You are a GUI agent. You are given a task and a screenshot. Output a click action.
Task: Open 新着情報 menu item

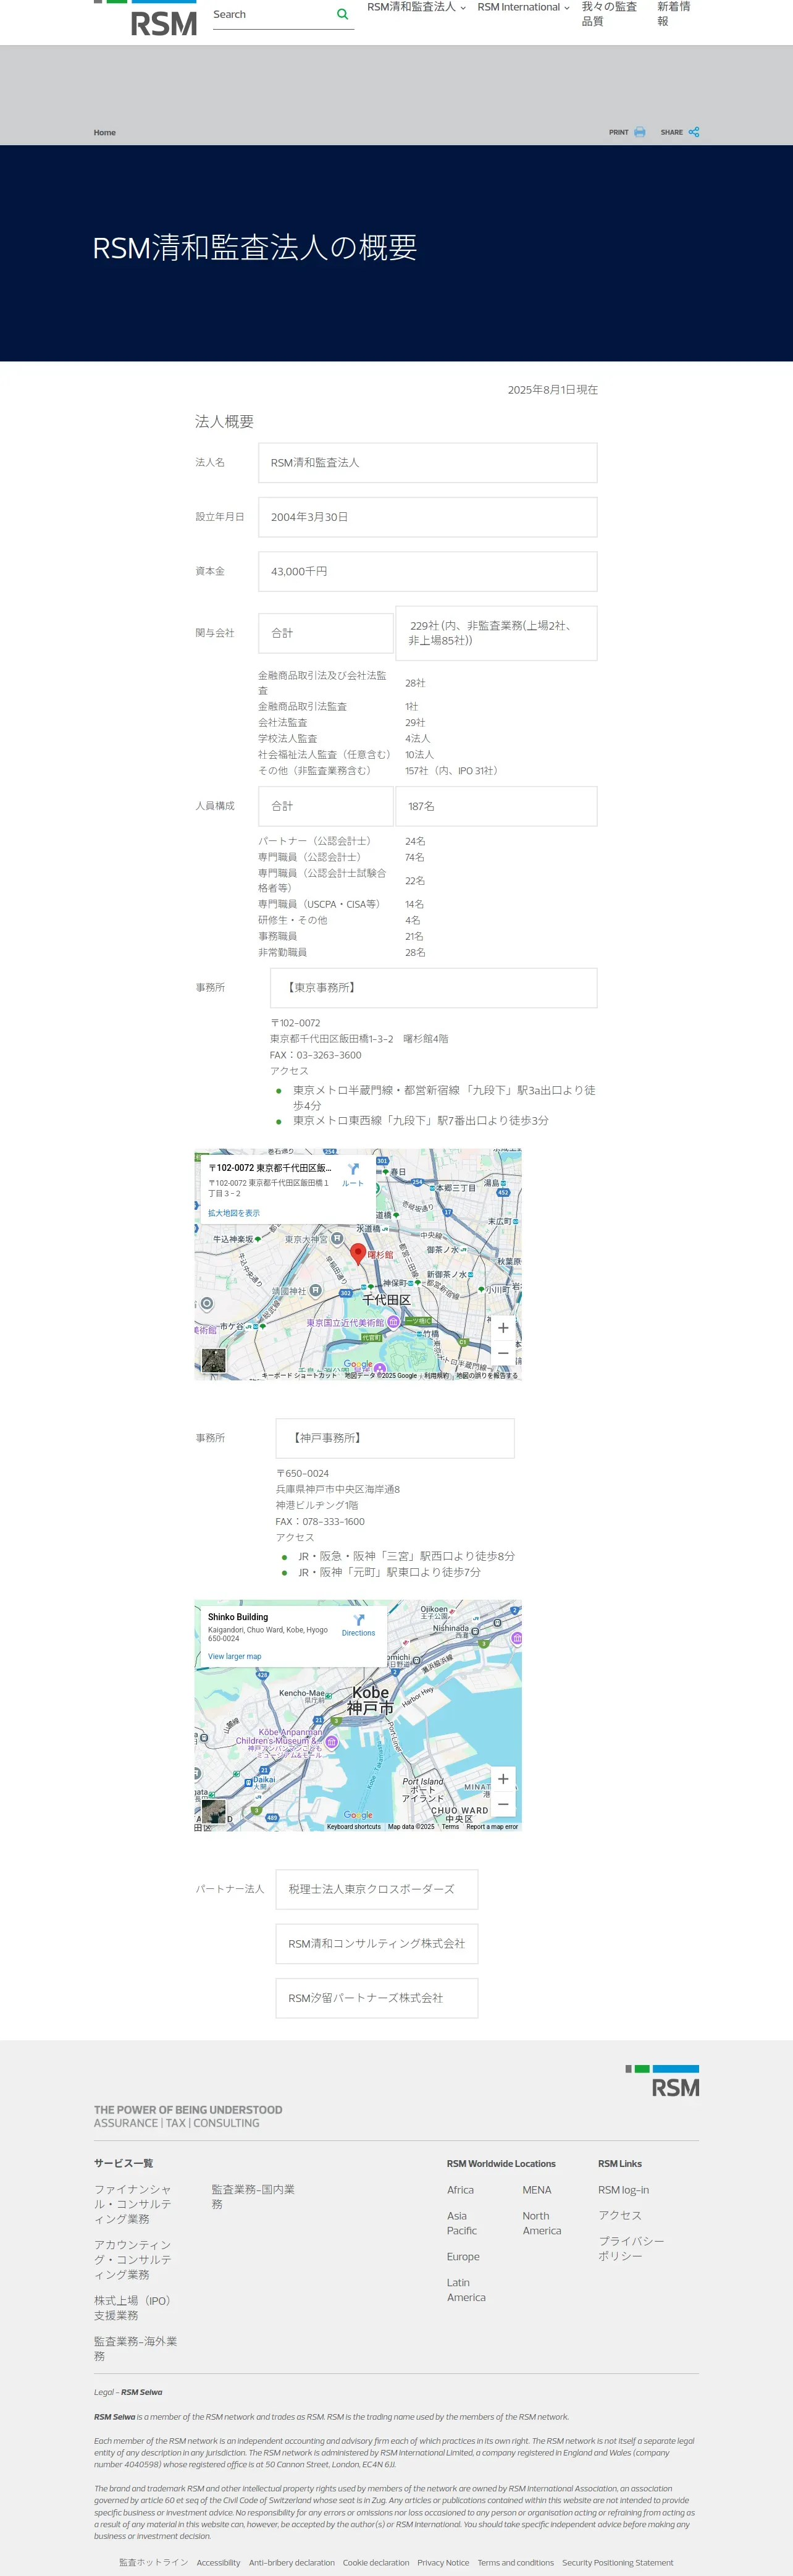click(673, 13)
